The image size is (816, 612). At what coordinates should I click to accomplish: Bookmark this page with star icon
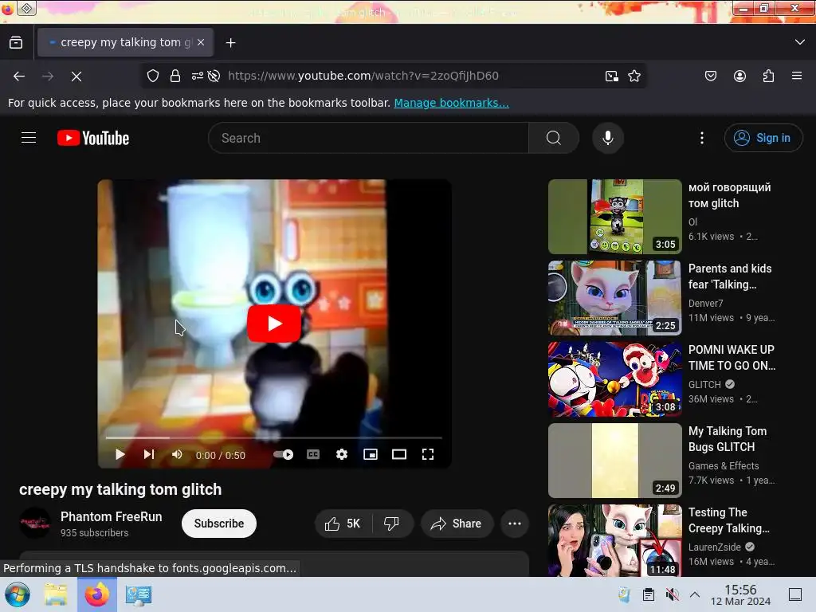[x=634, y=76]
